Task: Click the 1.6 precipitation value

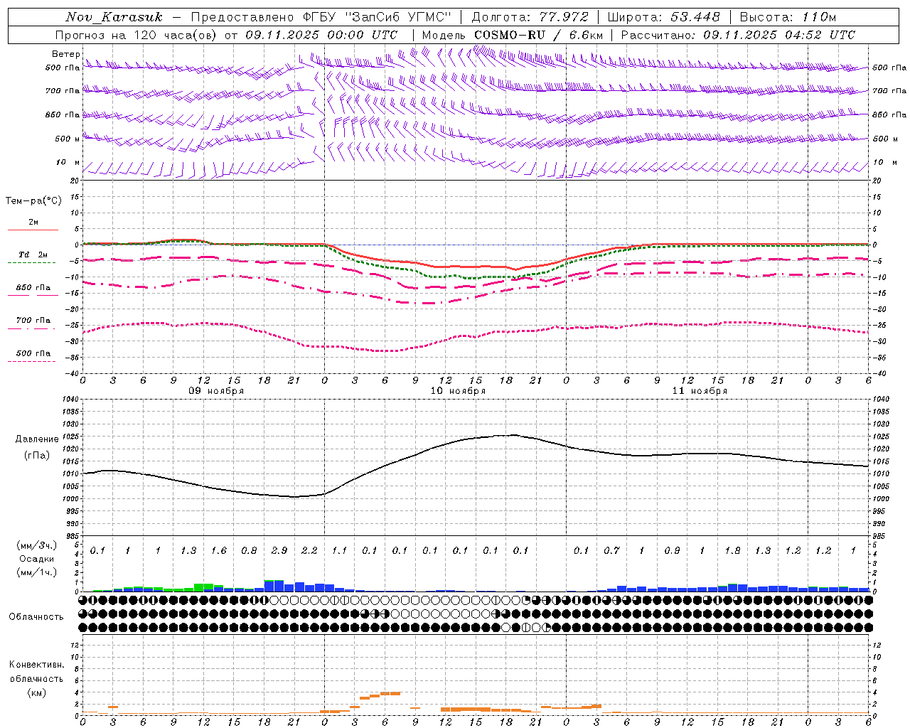Action: pyautogui.click(x=219, y=550)
